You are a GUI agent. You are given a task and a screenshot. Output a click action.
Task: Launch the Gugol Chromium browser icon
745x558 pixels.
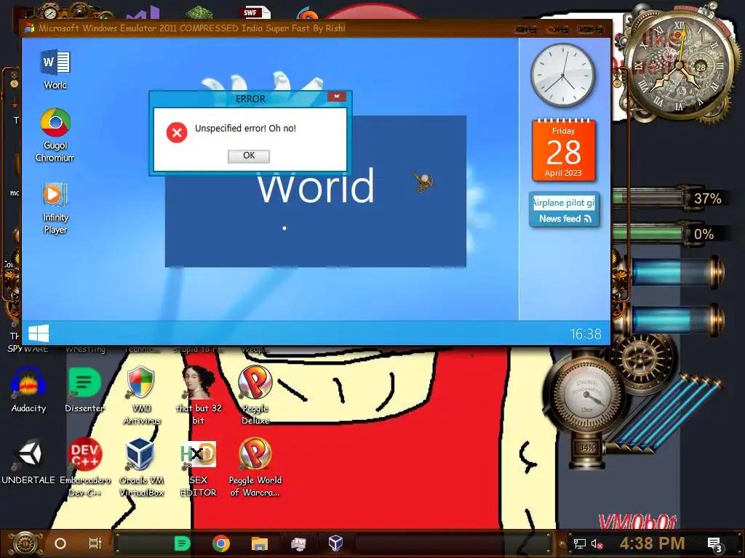pos(55,134)
